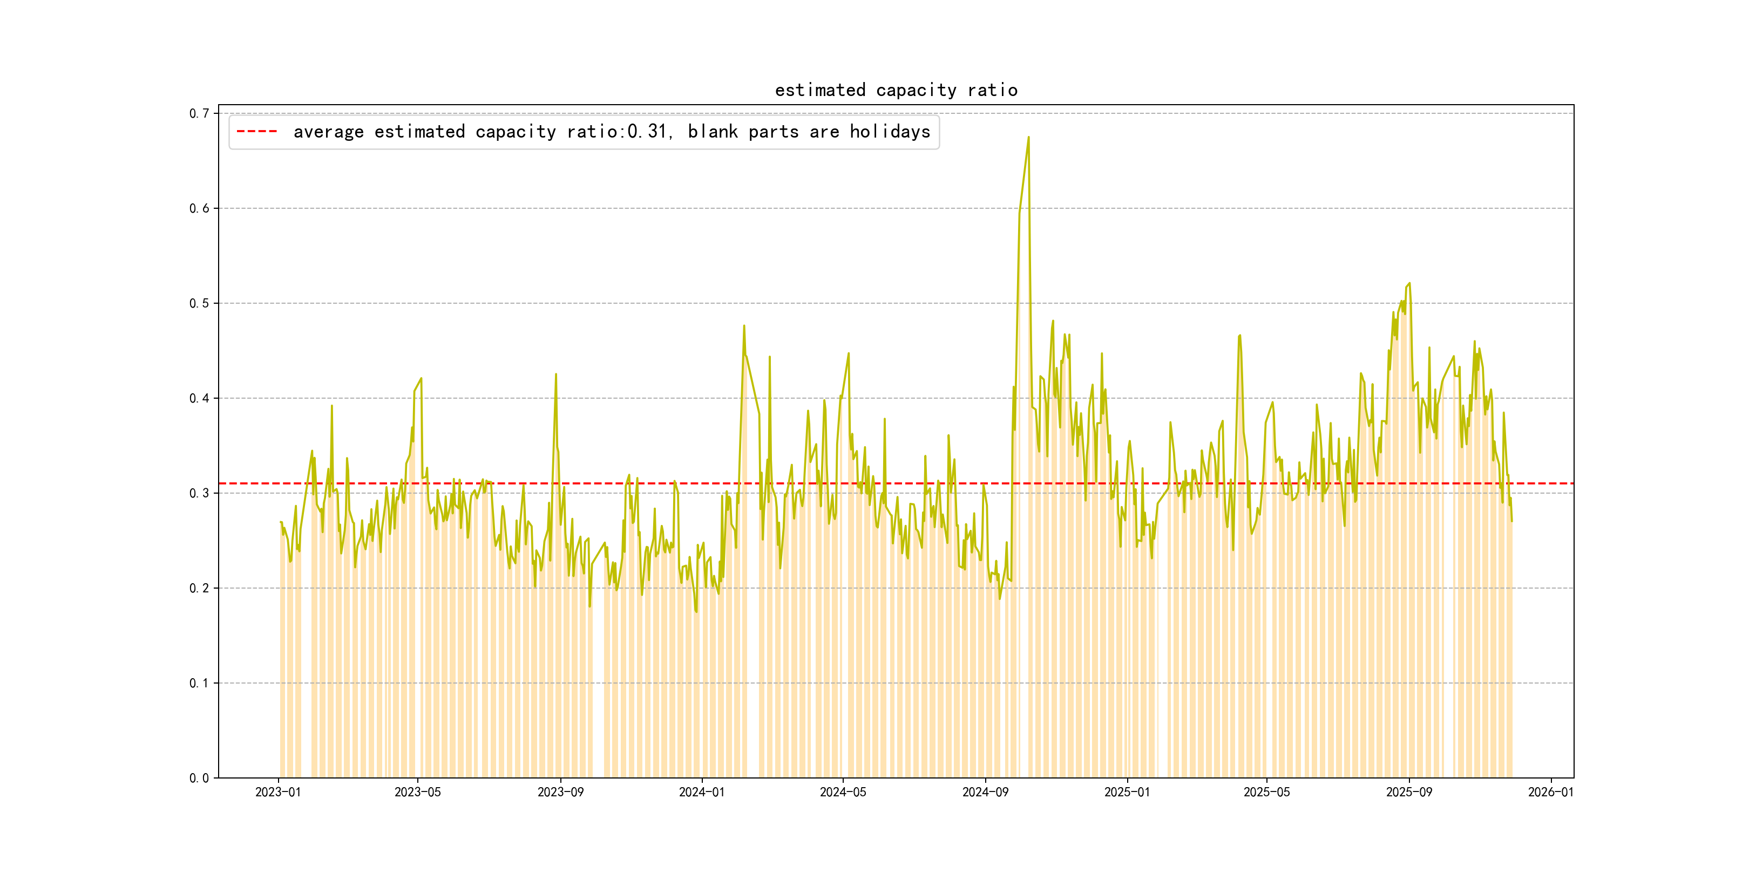
Task: Click the 2024-09 x-axis label
Action: click(x=985, y=792)
